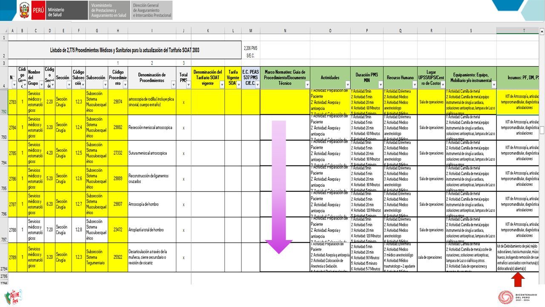The width and height of the screenshot is (545, 307).
Task: Open the Nombre del Grupo filter dropdown
Action: click(x=41, y=85)
